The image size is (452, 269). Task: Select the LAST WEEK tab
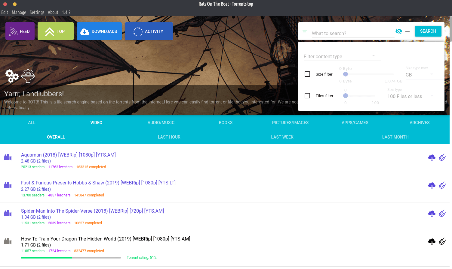click(282, 137)
